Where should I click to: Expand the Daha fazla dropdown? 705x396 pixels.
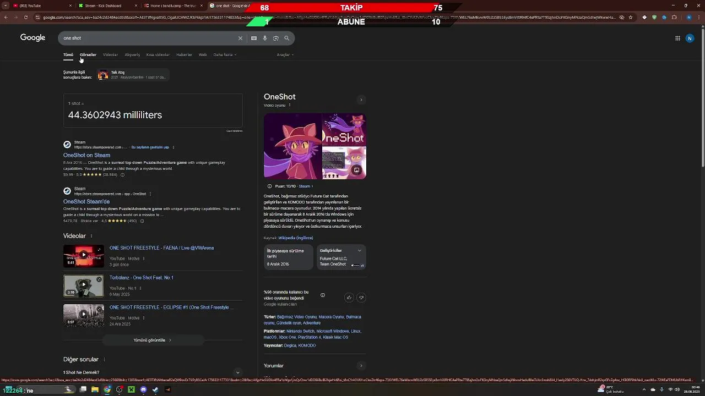[x=225, y=55]
